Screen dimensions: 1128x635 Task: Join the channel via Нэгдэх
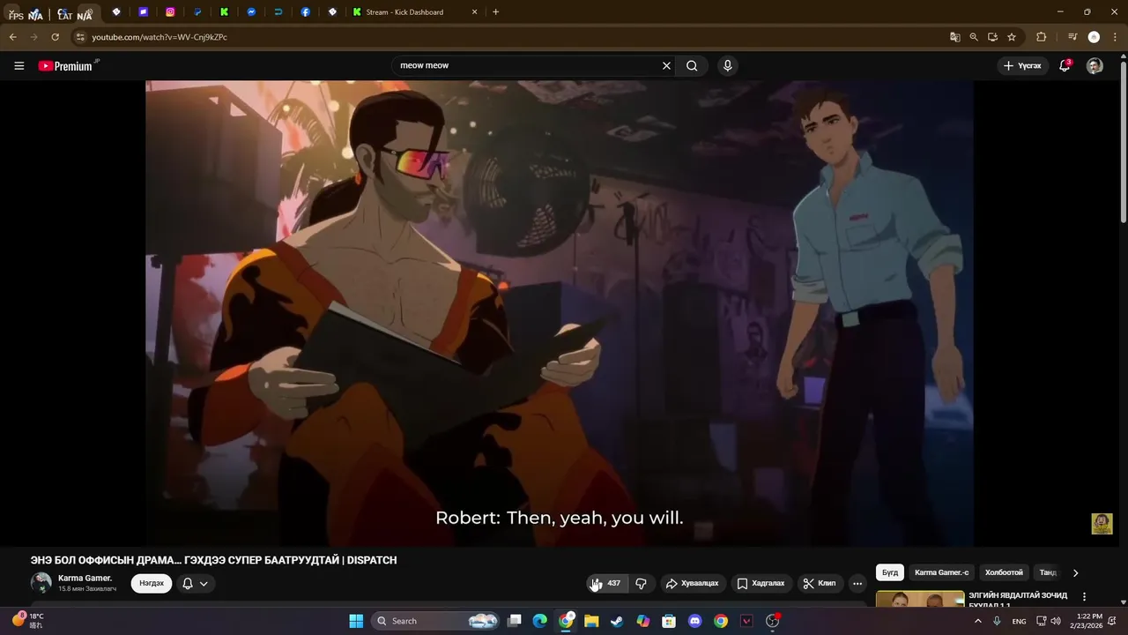pos(152,583)
